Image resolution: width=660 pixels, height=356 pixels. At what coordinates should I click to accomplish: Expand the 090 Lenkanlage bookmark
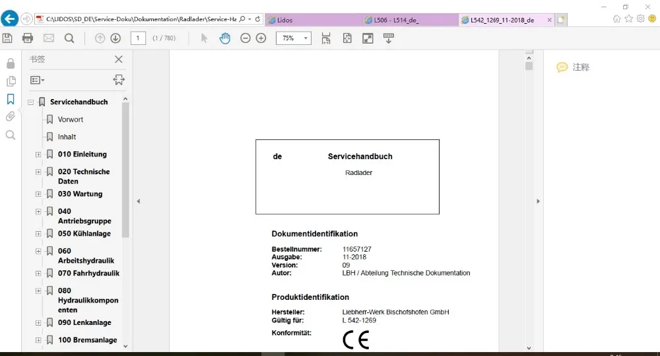click(x=38, y=323)
